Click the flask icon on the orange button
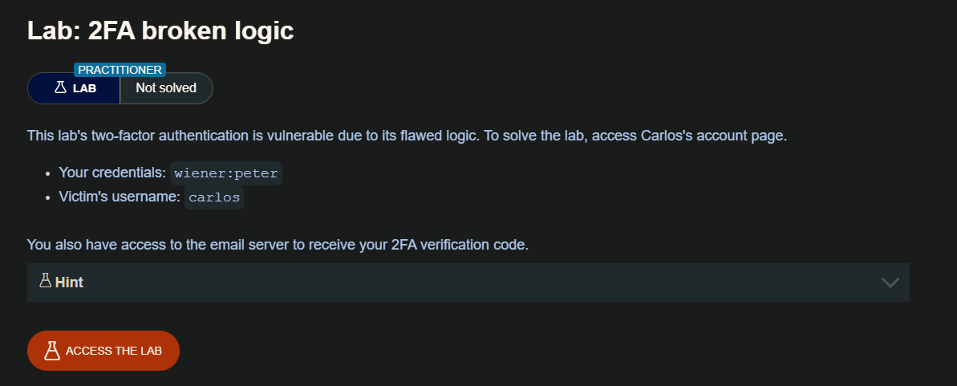Image resolution: width=957 pixels, height=386 pixels. tap(52, 351)
